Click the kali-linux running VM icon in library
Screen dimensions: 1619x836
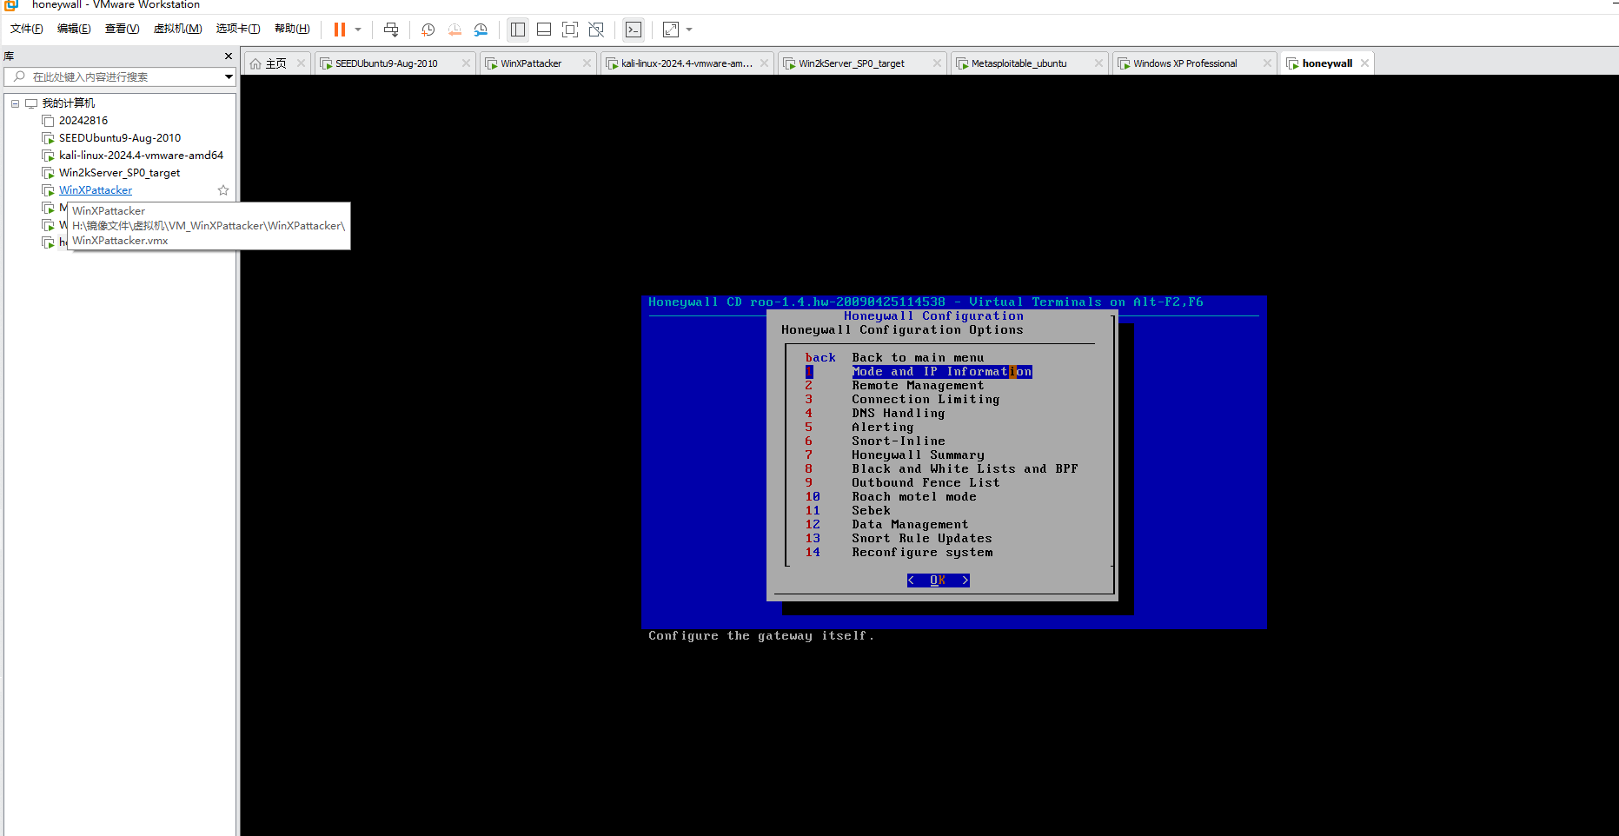(x=49, y=156)
